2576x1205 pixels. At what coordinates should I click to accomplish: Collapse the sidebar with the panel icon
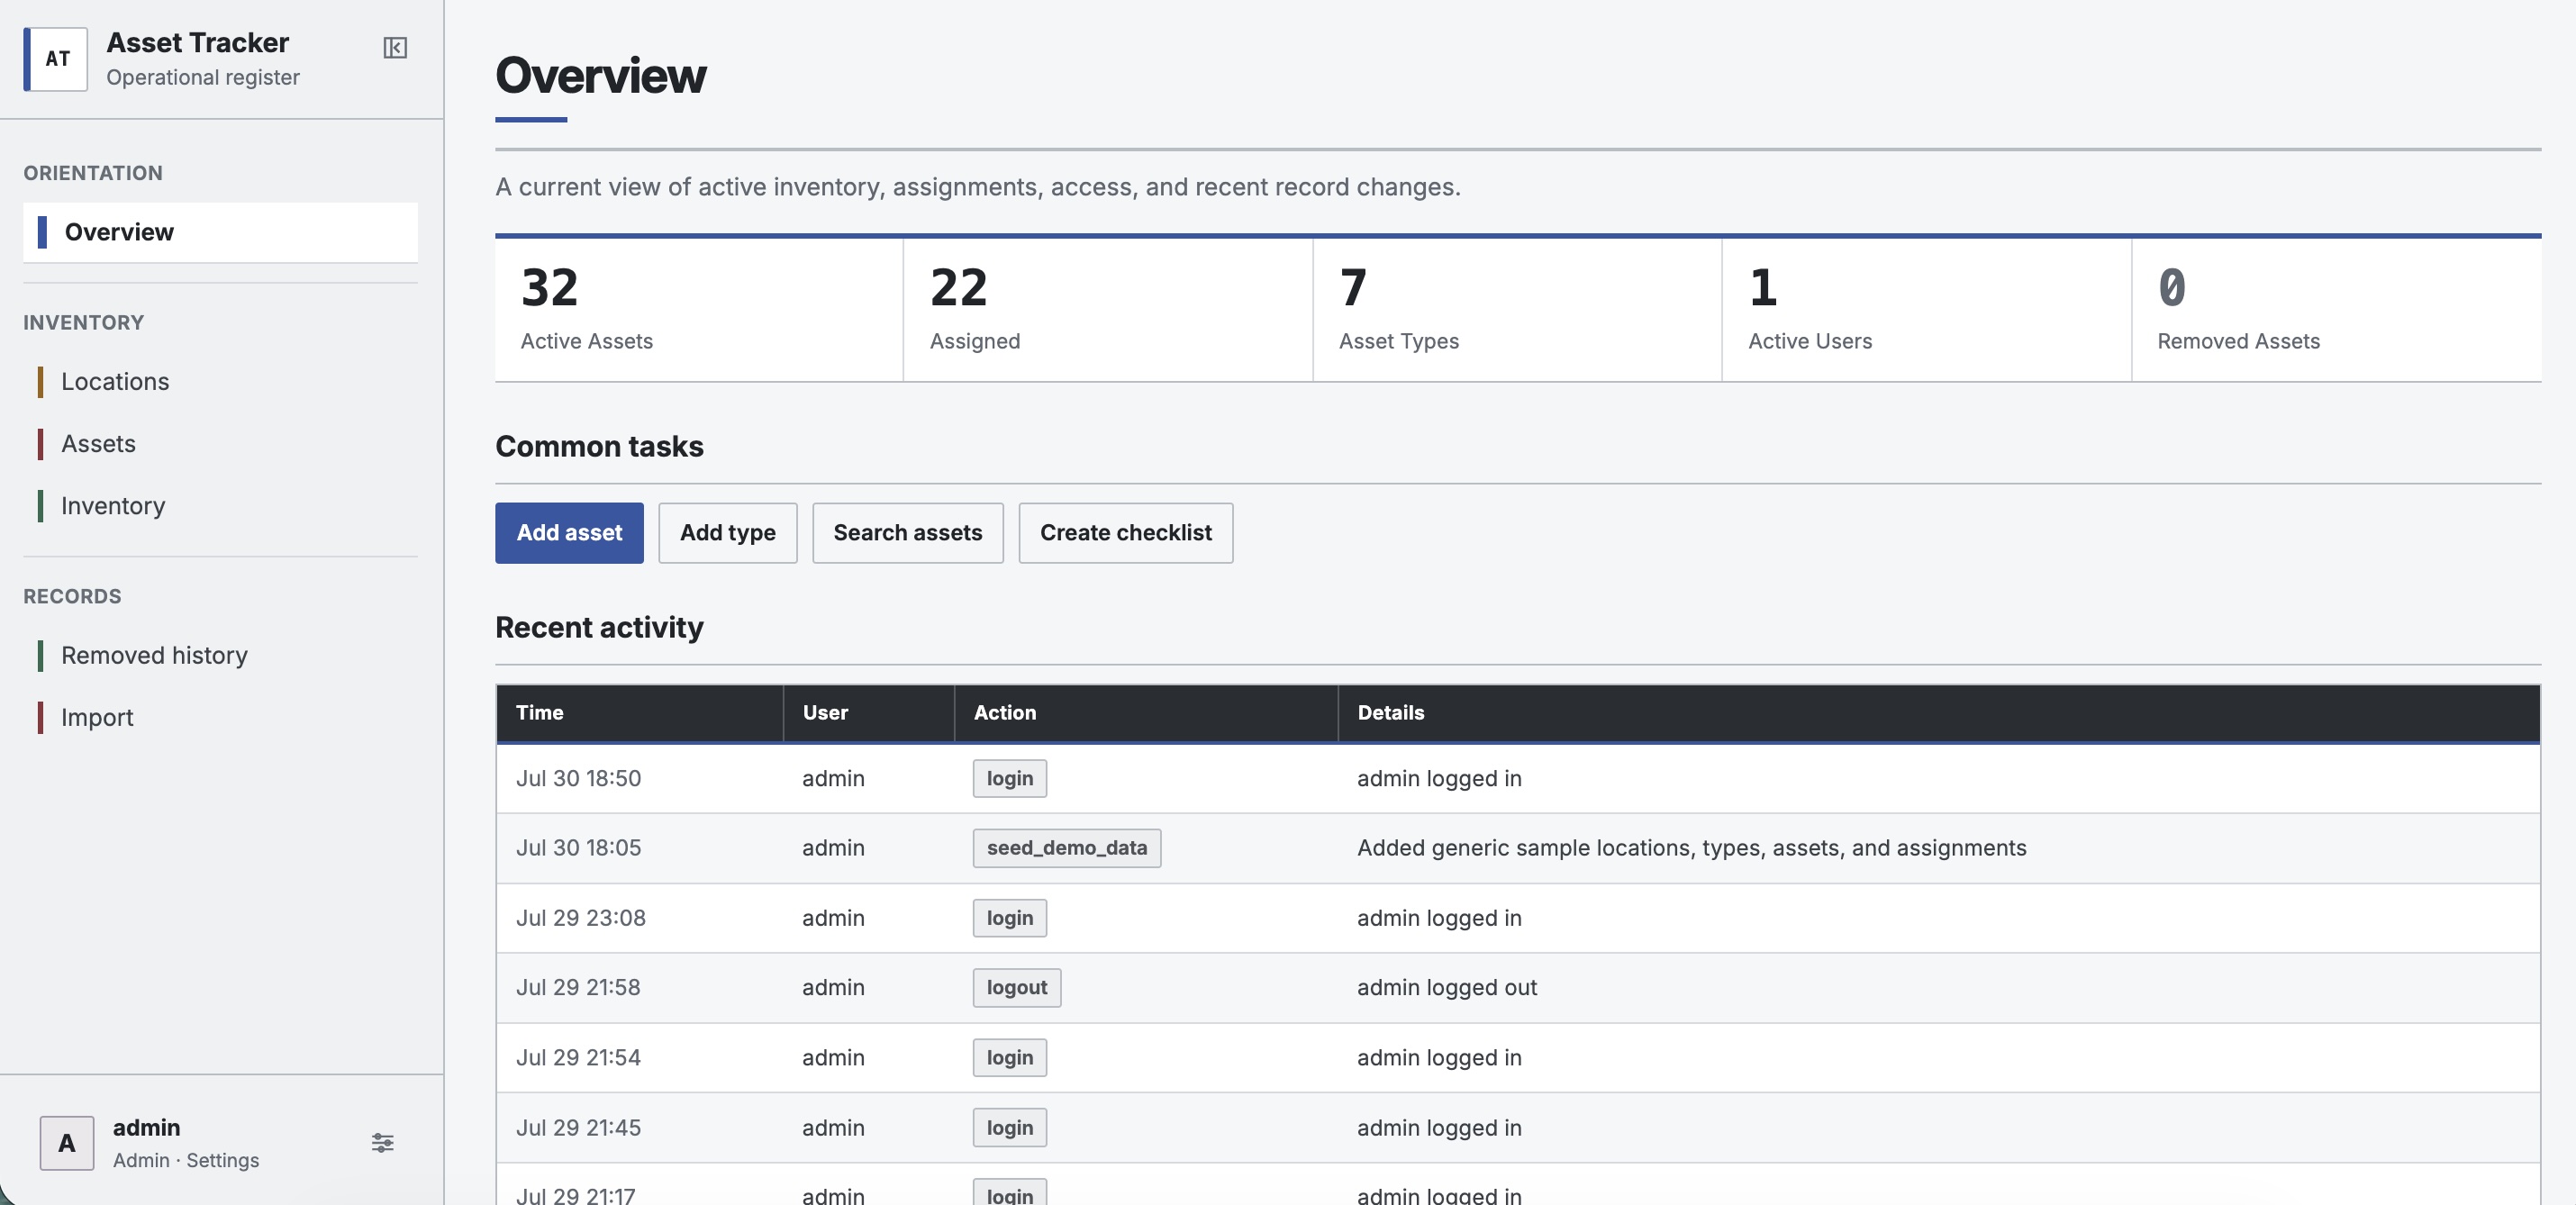[x=395, y=48]
